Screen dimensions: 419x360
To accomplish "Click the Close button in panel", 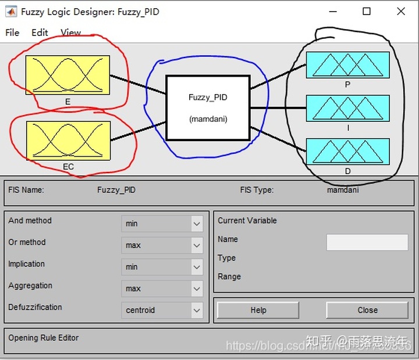I will pyautogui.click(x=367, y=310).
